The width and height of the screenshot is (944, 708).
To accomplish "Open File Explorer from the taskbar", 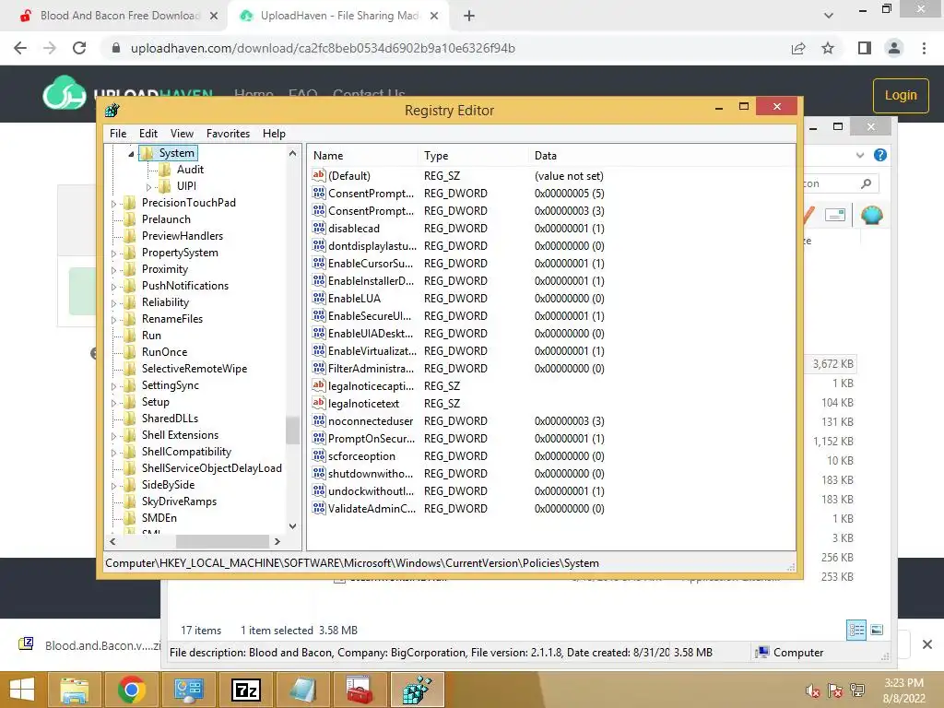I will tap(74, 690).
